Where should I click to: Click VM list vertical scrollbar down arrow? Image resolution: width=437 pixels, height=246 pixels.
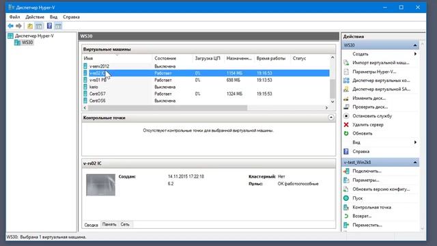[x=333, y=102]
